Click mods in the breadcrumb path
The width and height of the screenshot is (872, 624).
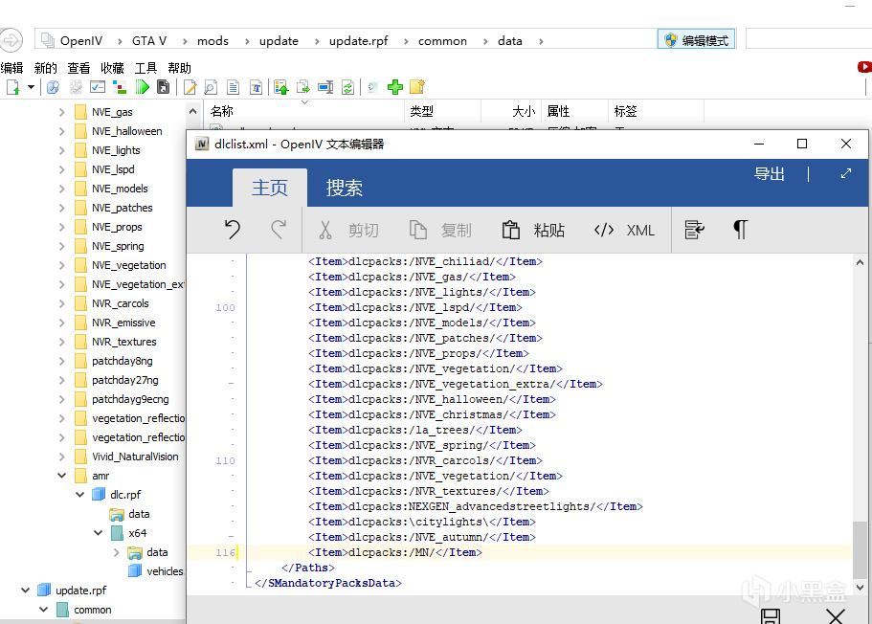pos(213,40)
